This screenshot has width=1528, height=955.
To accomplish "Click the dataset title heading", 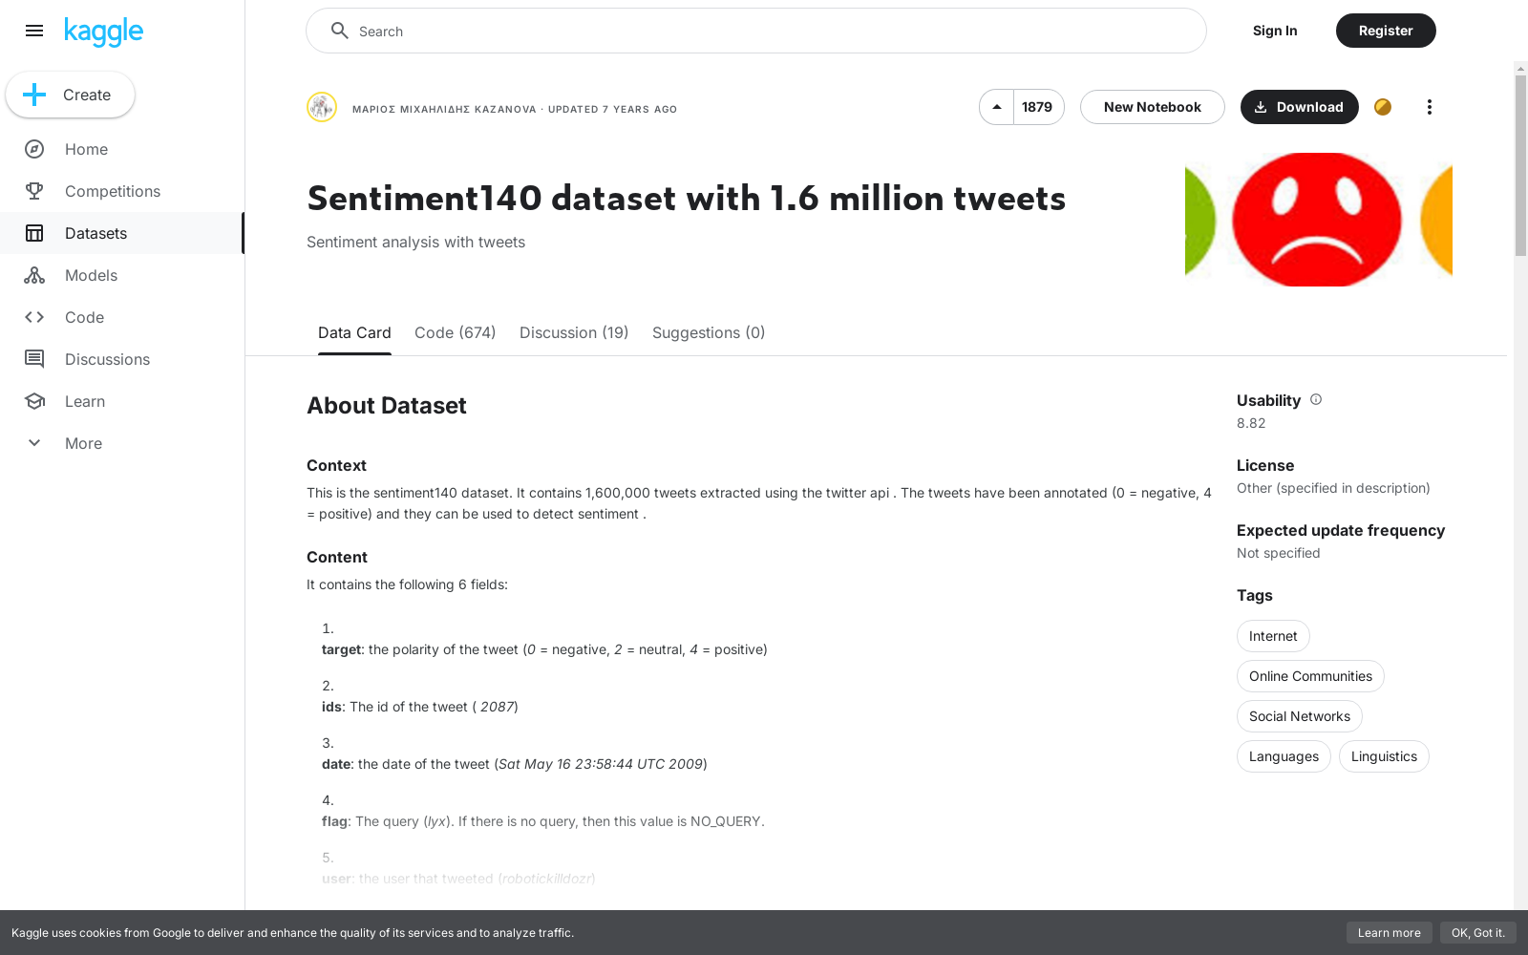I will point(686,199).
